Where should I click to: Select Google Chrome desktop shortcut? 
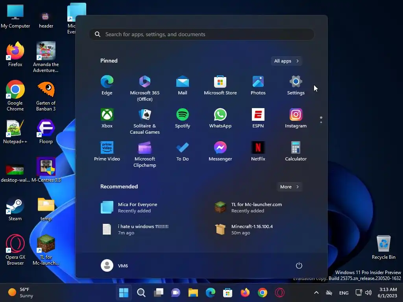[x=15, y=96]
